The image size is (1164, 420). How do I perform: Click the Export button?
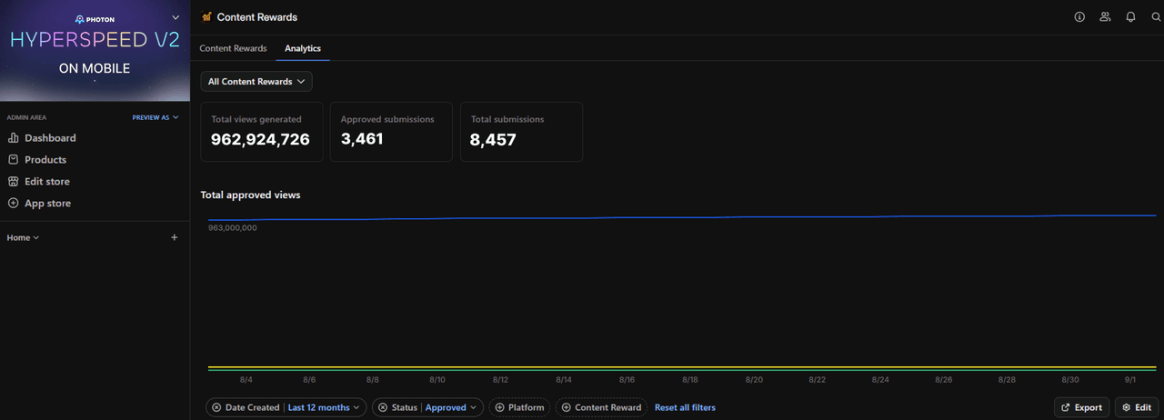pos(1081,407)
